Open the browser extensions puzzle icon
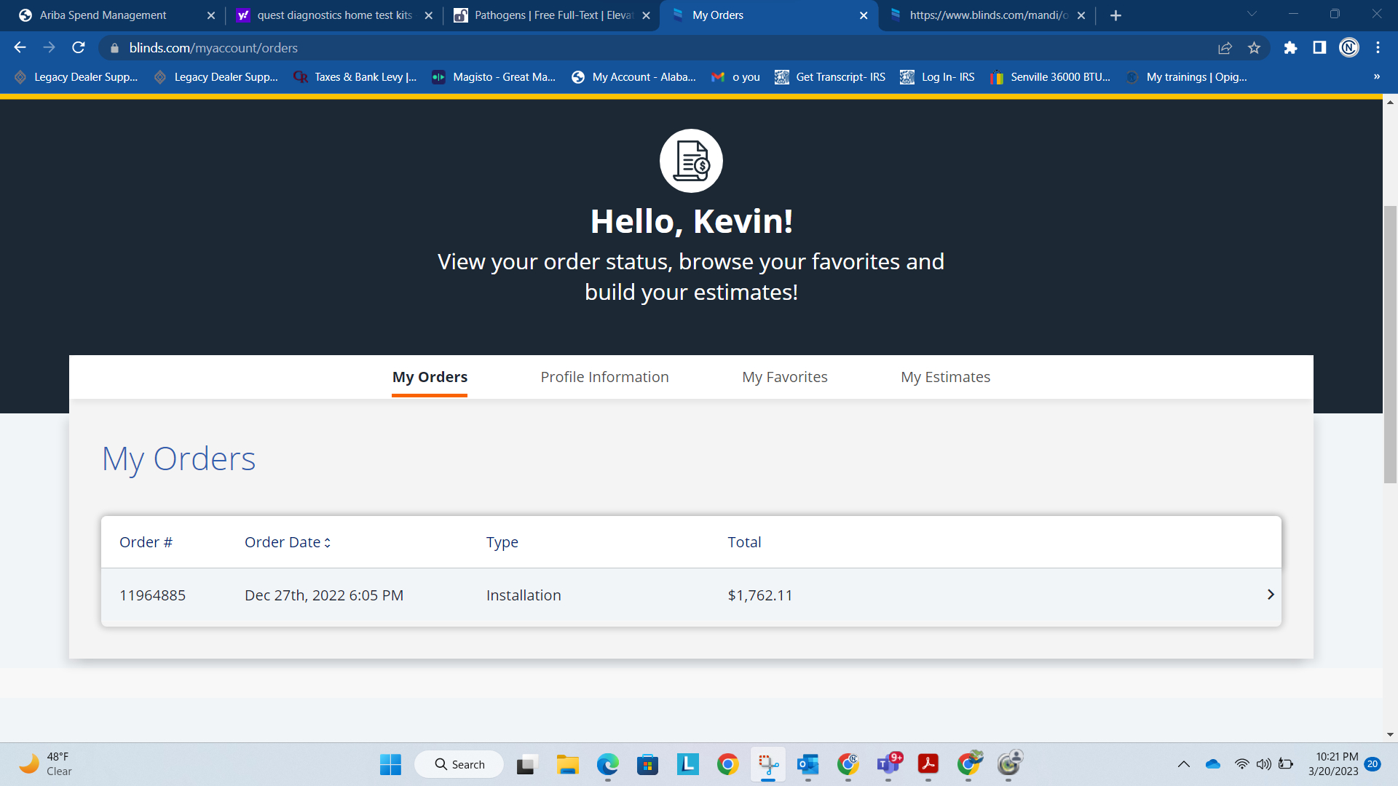The height and width of the screenshot is (786, 1398). click(x=1290, y=48)
